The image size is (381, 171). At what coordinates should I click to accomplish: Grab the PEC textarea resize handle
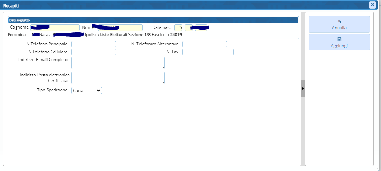(x=163, y=82)
